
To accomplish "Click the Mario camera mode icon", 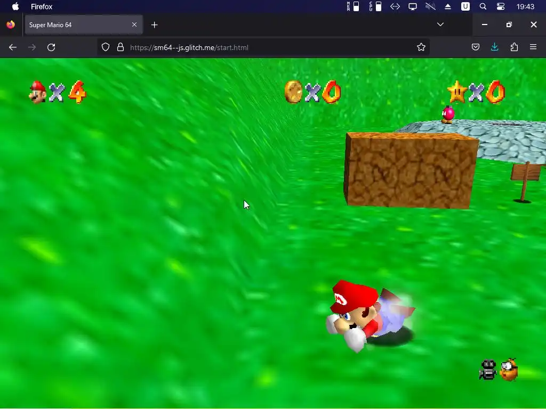I will coord(488,370).
